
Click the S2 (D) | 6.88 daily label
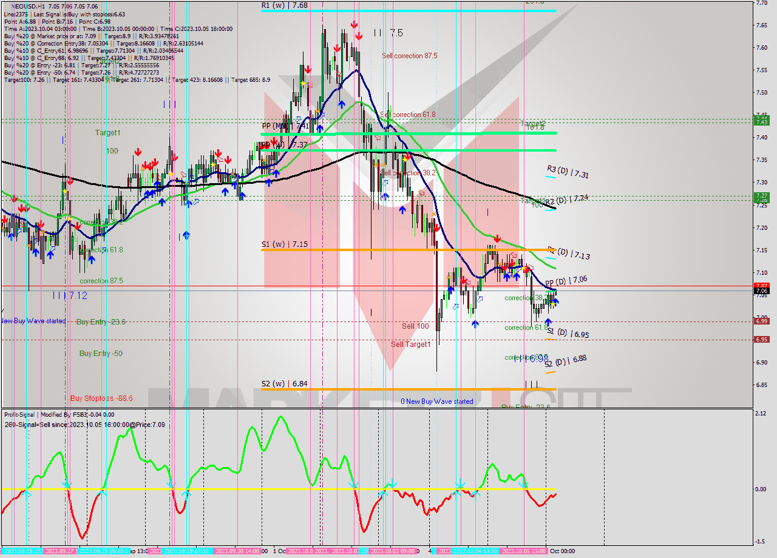[565, 361]
